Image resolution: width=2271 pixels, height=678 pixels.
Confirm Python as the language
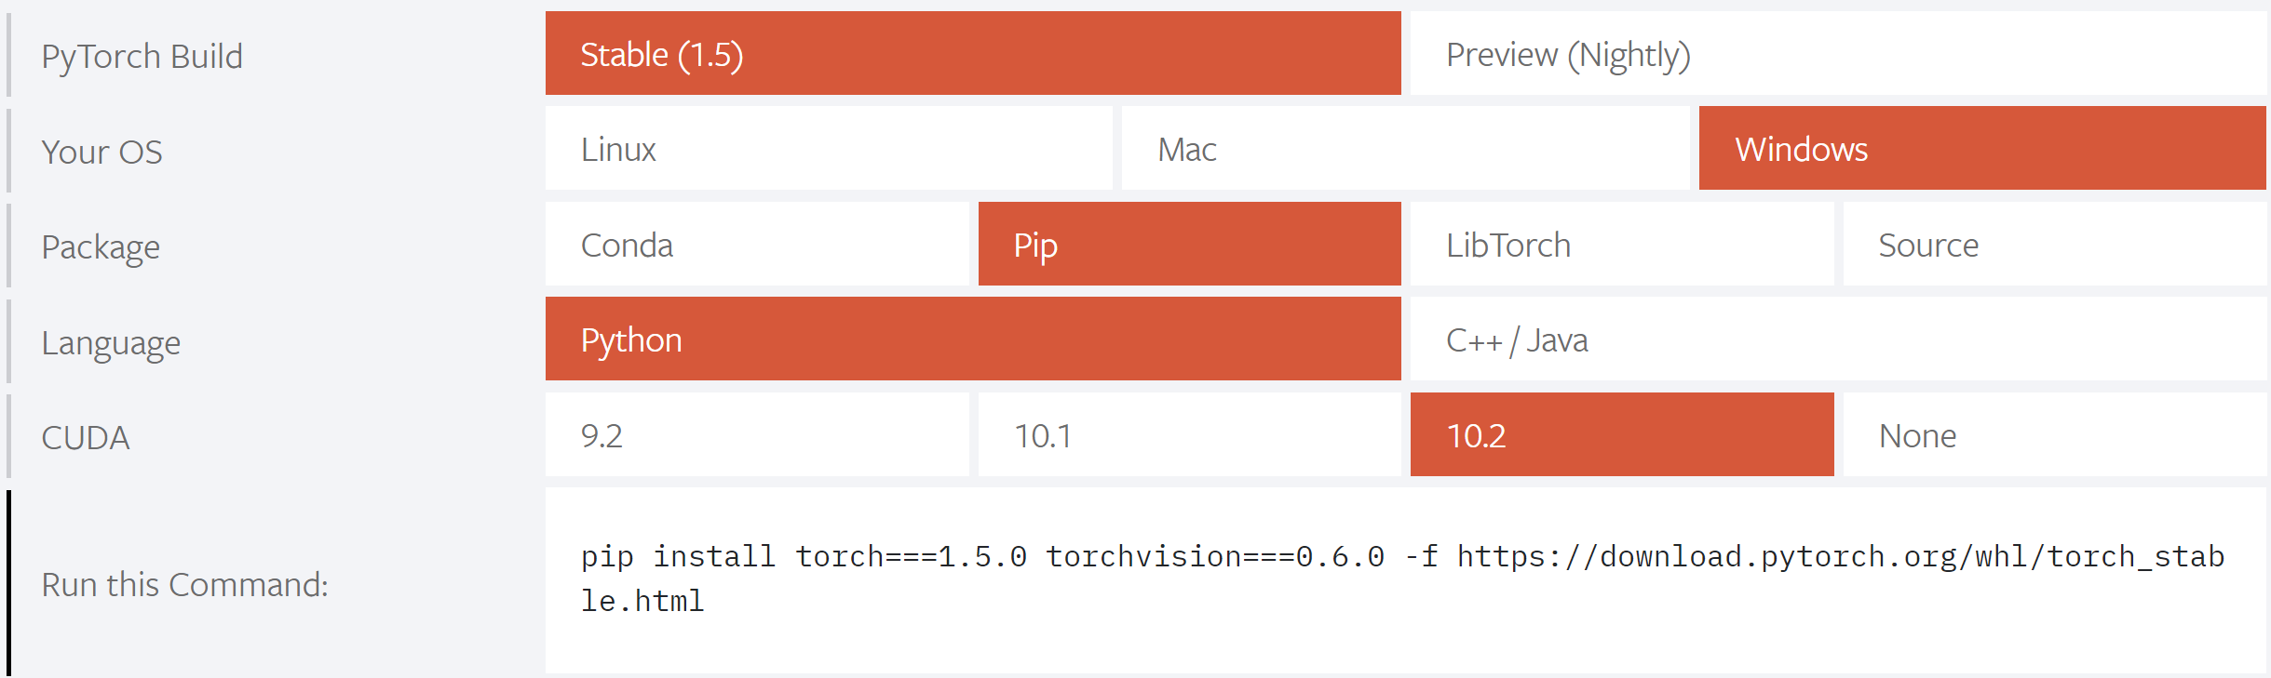tap(972, 339)
